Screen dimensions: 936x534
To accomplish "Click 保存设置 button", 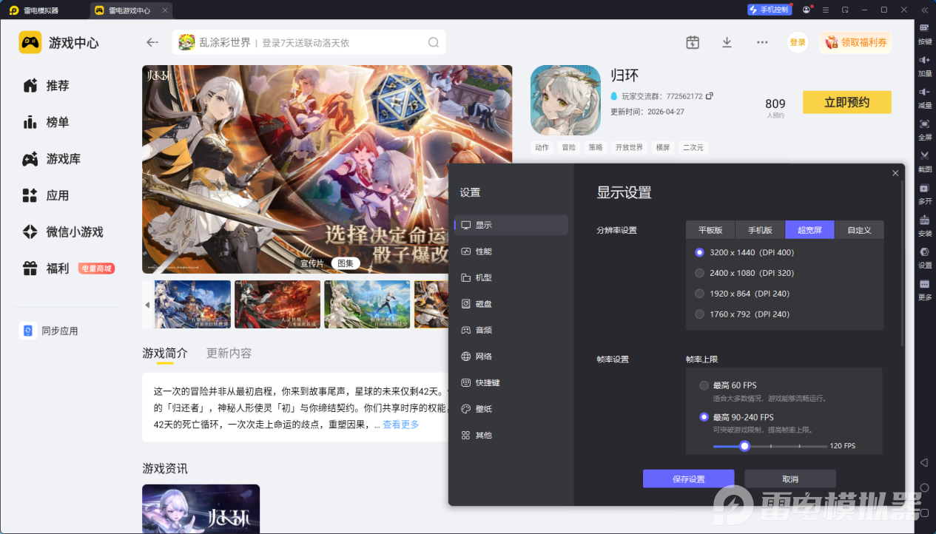I will pyautogui.click(x=688, y=479).
